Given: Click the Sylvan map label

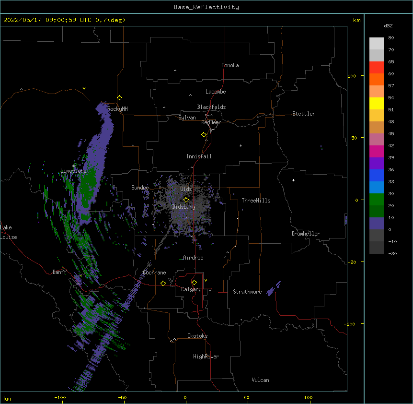Looking at the screenshot, I should click(187, 118).
